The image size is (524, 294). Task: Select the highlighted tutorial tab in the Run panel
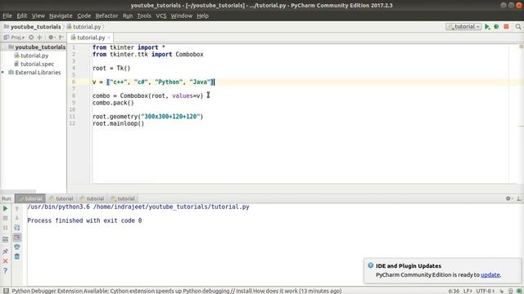tap(30, 198)
